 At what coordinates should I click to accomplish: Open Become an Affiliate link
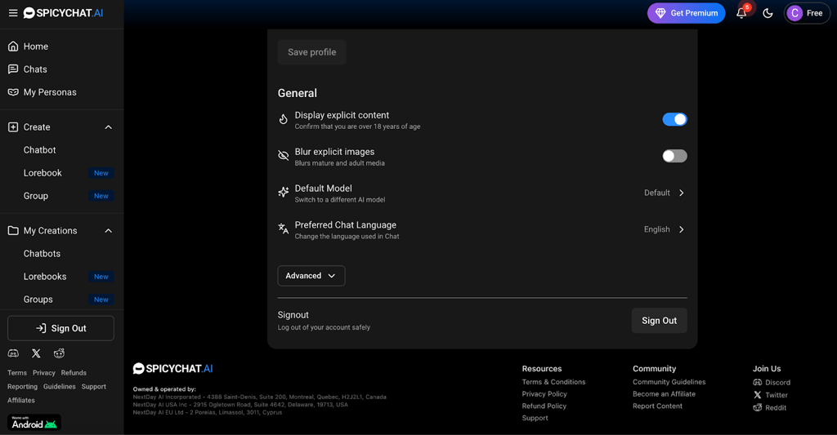(x=664, y=394)
